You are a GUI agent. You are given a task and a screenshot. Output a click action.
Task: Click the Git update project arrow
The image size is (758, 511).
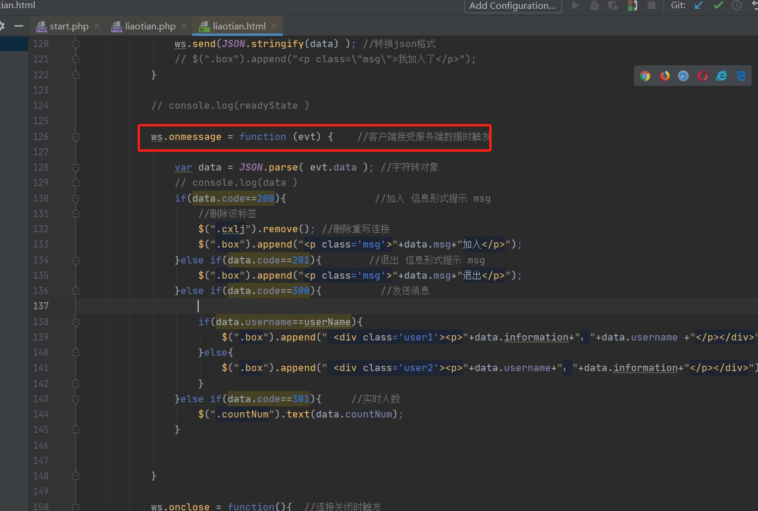pos(699,6)
